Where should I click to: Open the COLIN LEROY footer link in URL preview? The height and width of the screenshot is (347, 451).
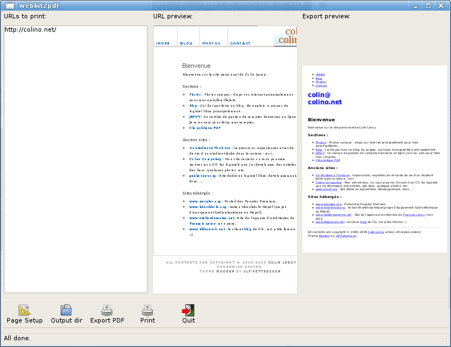point(281,262)
